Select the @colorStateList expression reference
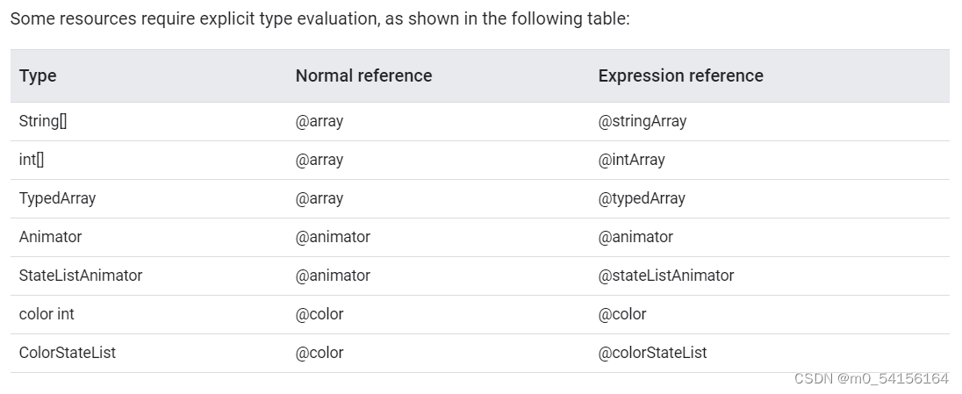Viewport: 962px width, 394px height. [652, 353]
